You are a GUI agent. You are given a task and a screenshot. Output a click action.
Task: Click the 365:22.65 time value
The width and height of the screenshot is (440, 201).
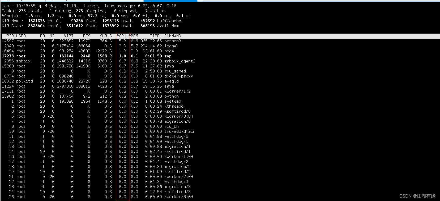151,41
